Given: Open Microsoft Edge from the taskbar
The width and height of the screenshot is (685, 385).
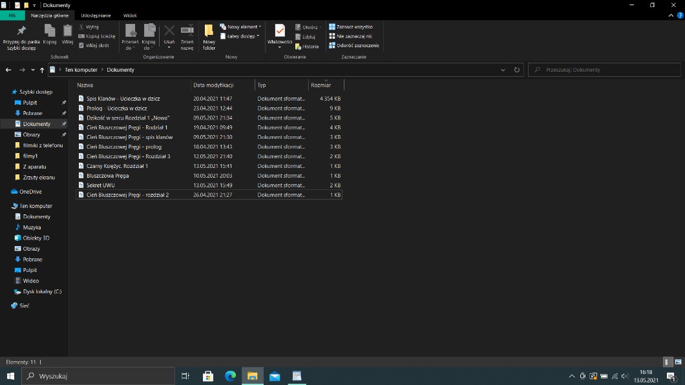Looking at the screenshot, I should tap(230, 375).
